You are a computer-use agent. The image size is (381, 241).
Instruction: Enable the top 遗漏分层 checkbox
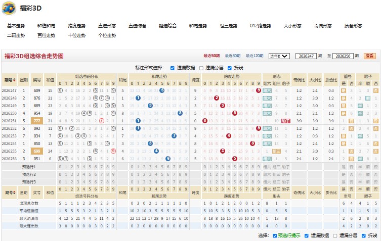click(x=201, y=68)
